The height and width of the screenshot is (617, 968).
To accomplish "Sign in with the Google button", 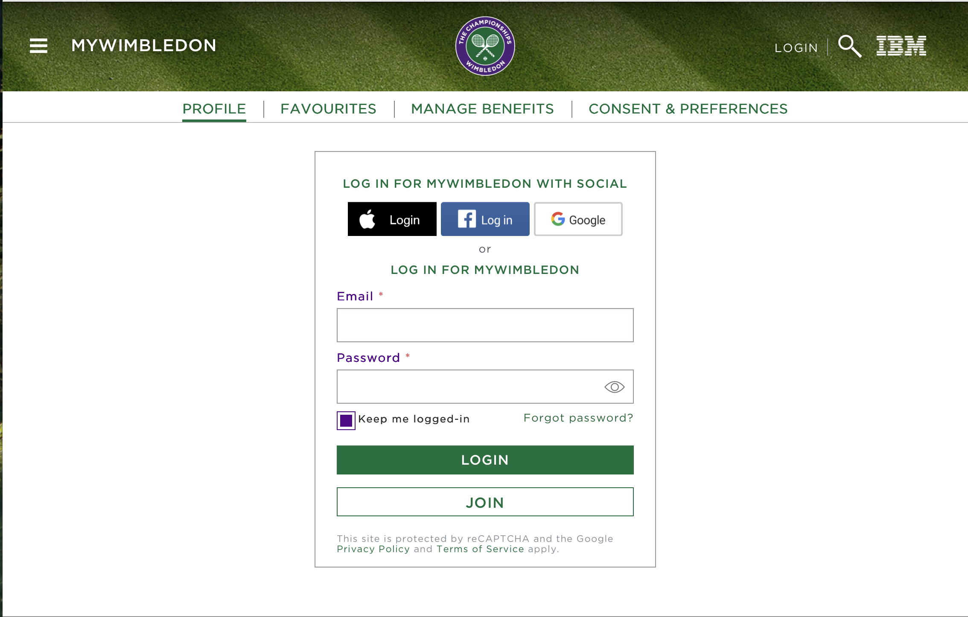I will click(x=578, y=219).
